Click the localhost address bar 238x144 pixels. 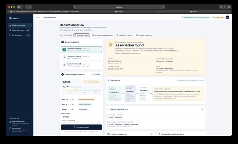[119, 7]
